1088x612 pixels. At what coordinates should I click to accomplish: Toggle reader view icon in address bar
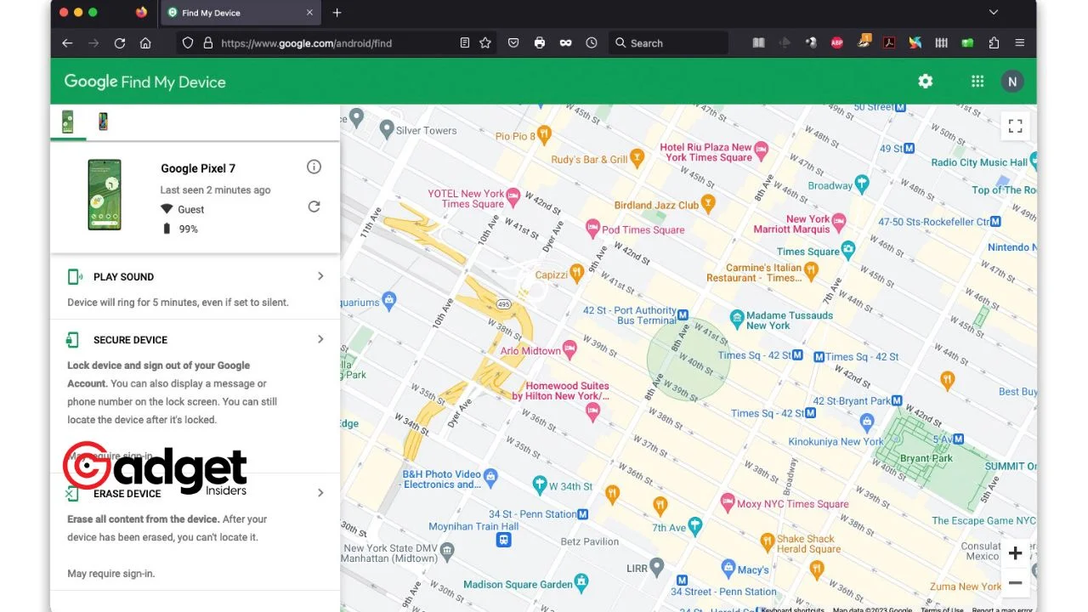click(464, 42)
